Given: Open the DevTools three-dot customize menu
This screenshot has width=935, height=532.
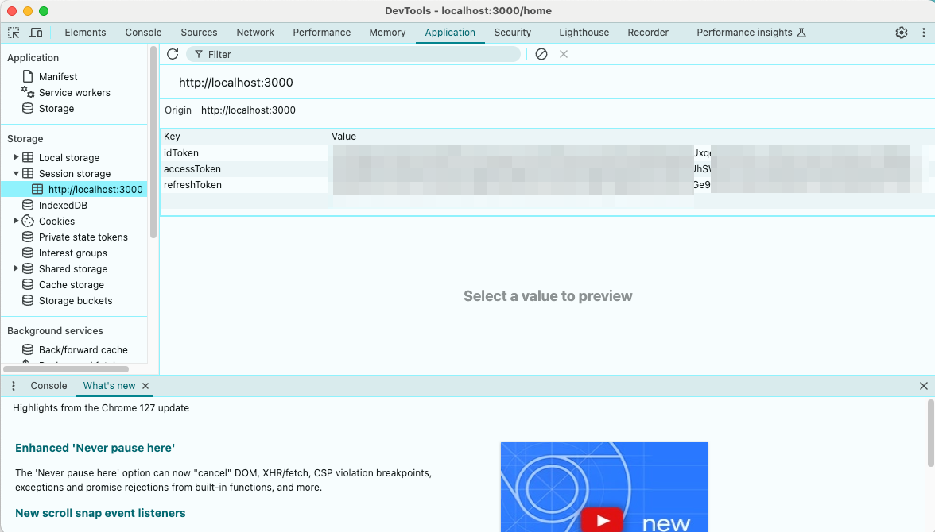Looking at the screenshot, I should pyautogui.click(x=924, y=33).
